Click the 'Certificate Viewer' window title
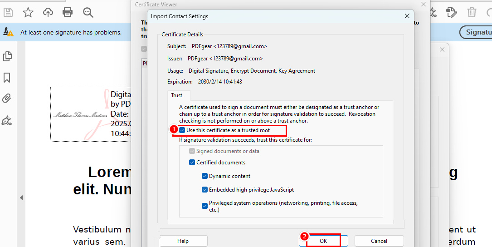This screenshot has height=247, width=492. [156, 5]
